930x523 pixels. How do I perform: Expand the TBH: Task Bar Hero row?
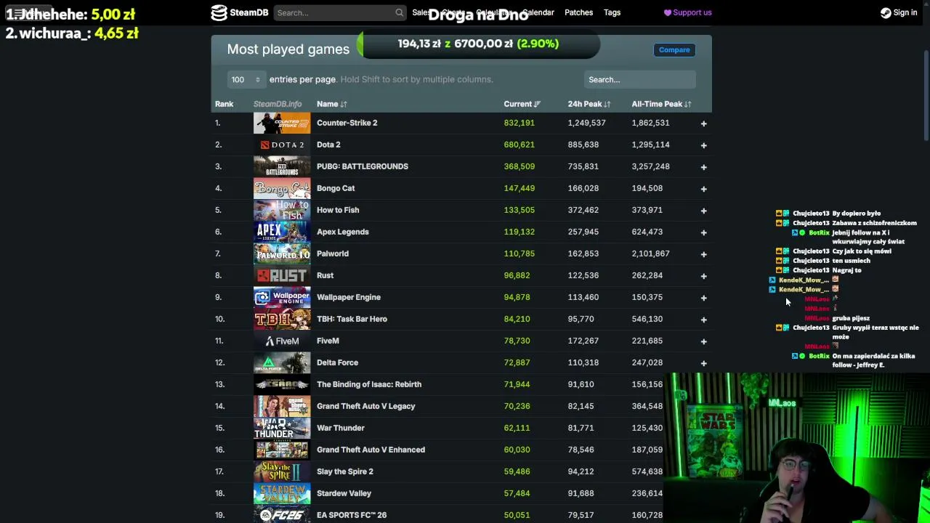[703, 320]
